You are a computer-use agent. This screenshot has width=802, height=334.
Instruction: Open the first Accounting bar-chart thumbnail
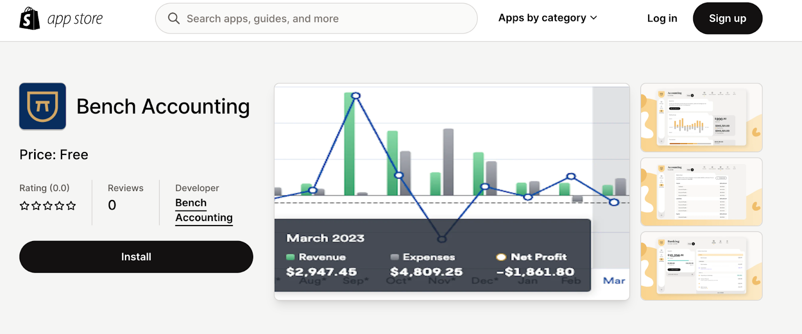tap(701, 117)
